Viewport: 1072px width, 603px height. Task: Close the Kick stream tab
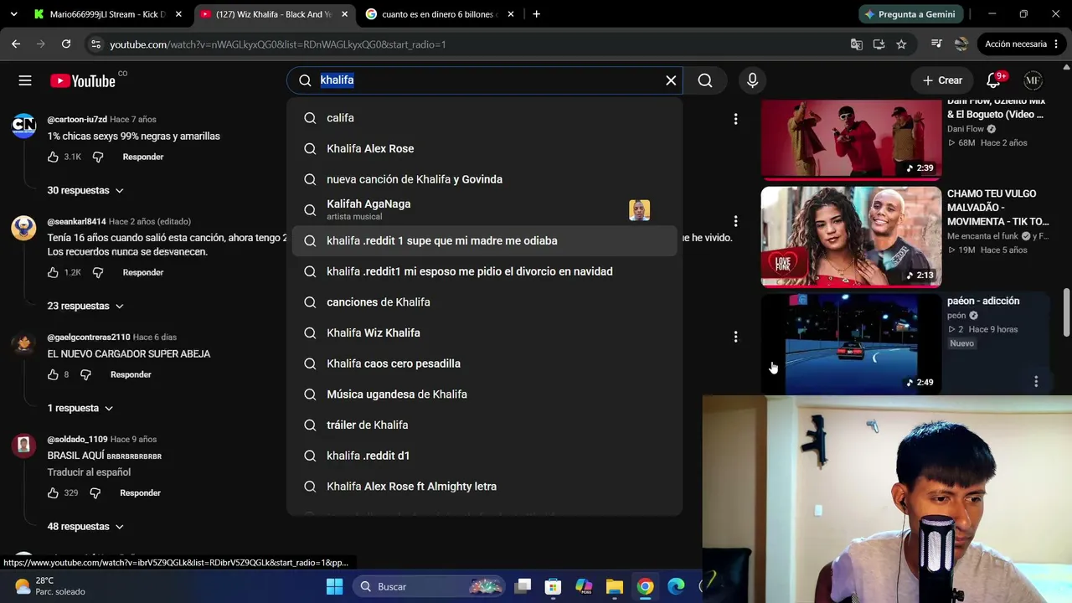[178, 14]
